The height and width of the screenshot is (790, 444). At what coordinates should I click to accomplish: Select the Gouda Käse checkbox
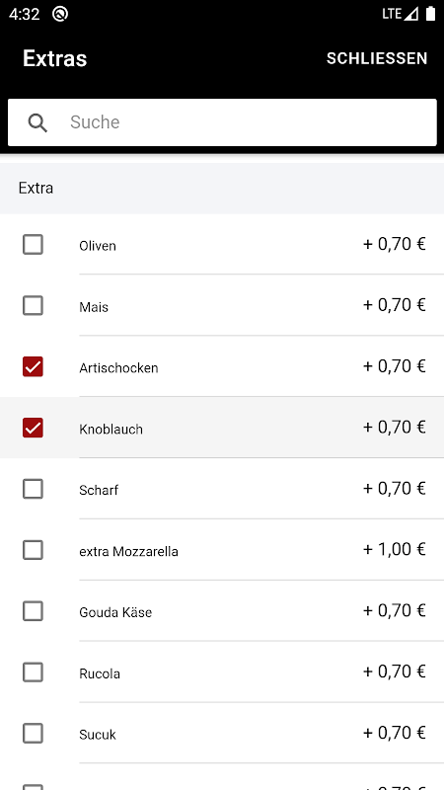33,611
